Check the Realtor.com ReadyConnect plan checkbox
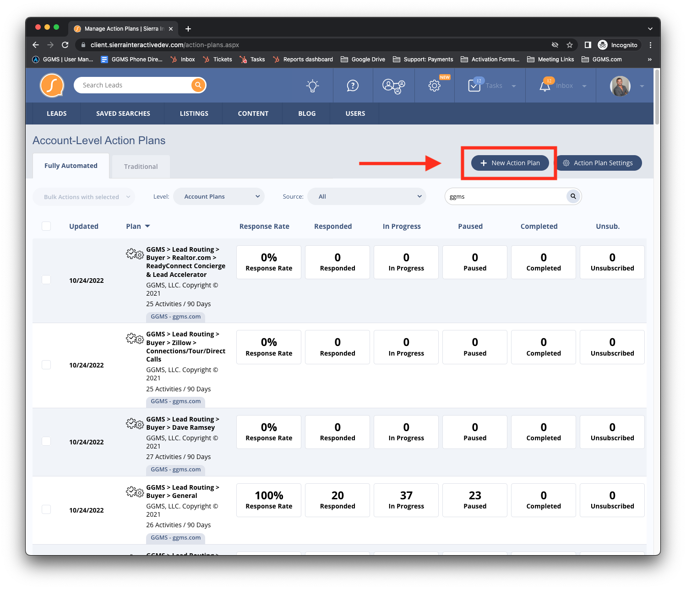The width and height of the screenshot is (686, 589). point(46,280)
